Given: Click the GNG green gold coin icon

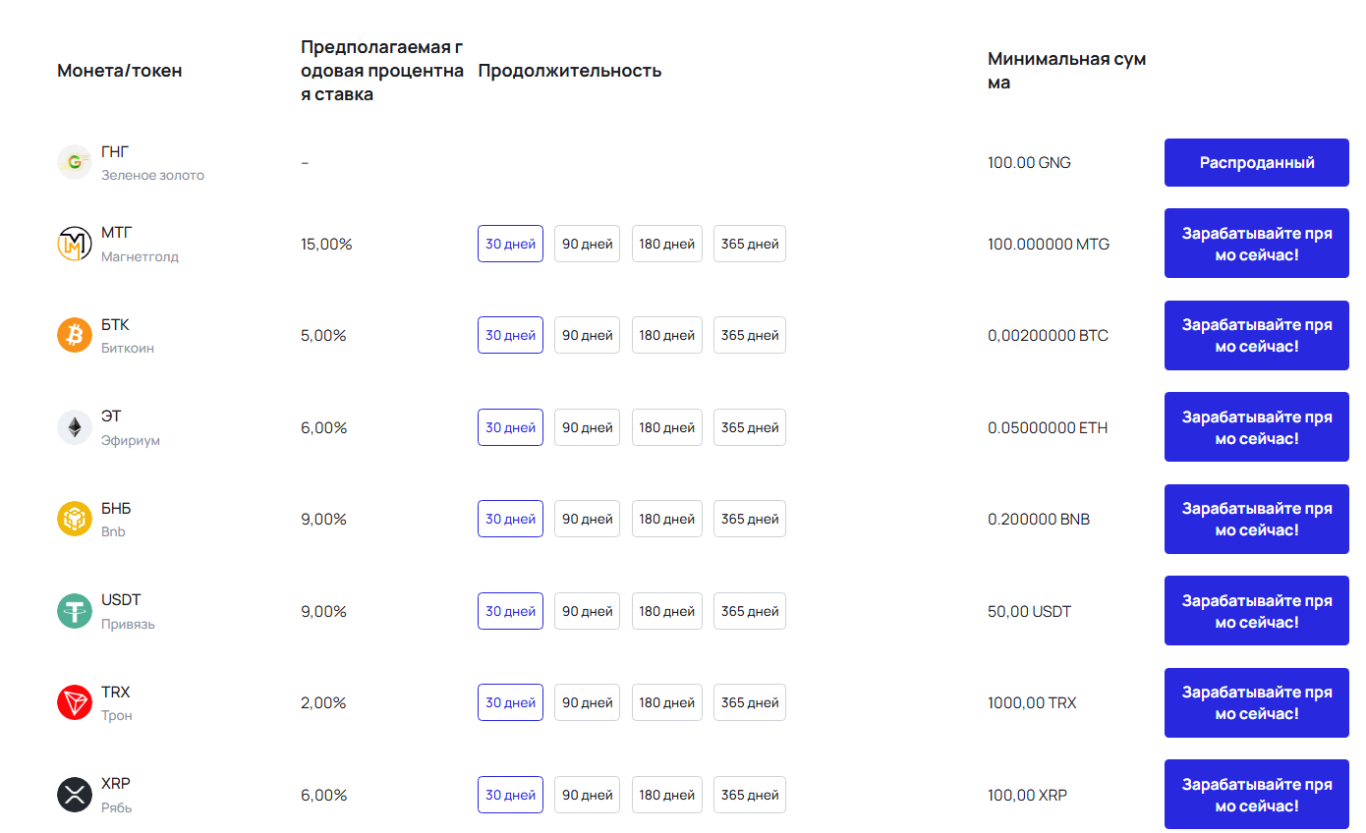Looking at the screenshot, I should click(75, 163).
